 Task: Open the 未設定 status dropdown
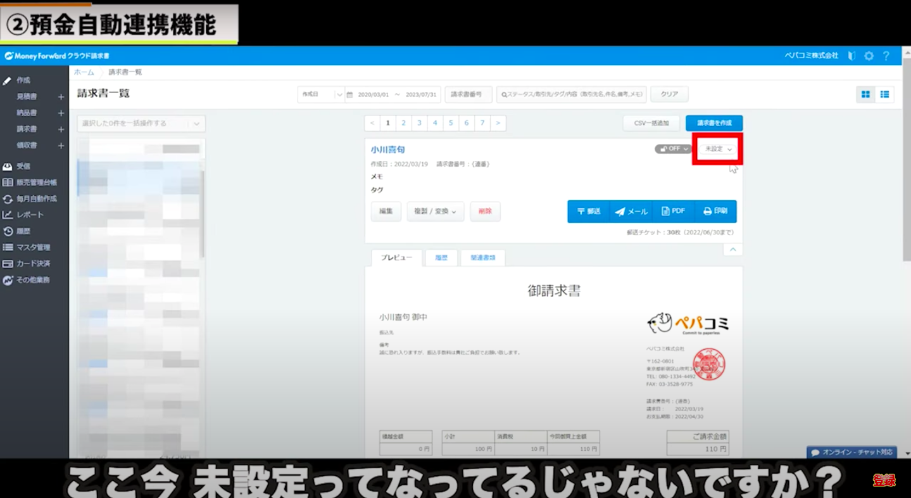718,149
